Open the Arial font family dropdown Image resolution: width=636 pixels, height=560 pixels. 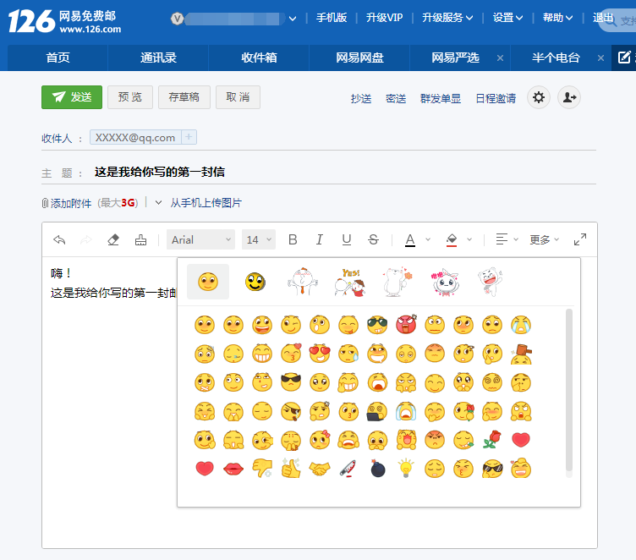tap(200, 240)
